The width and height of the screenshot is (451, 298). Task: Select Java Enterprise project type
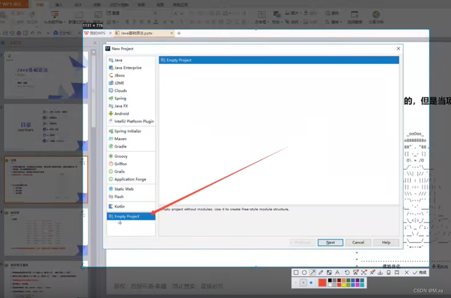coord(131,68)
